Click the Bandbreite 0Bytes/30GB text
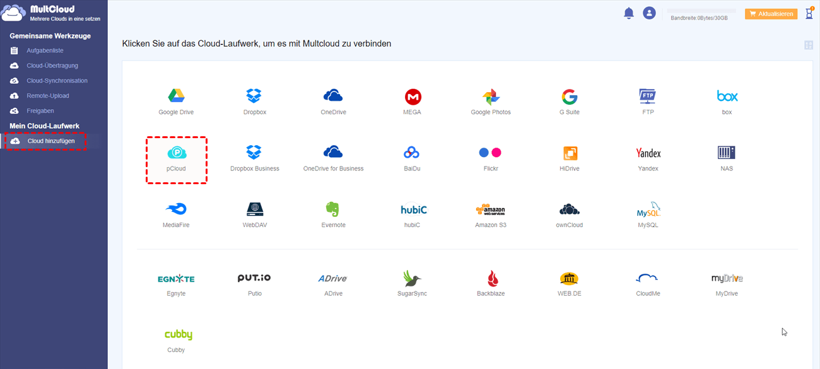This screenshot has height=369, width=820. pos(699,18)
